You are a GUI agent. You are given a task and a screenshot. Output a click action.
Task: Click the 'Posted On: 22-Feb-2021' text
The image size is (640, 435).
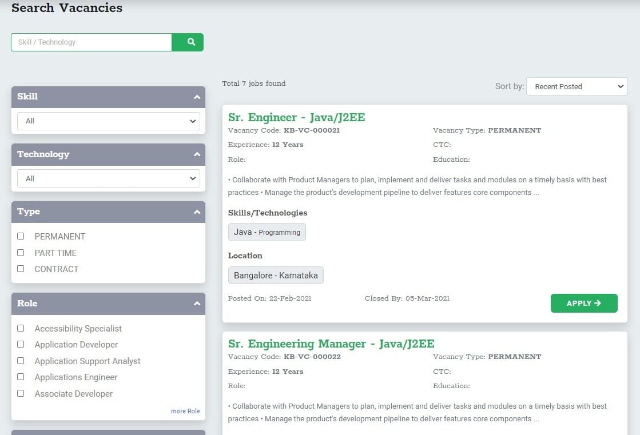coord(269,298)
